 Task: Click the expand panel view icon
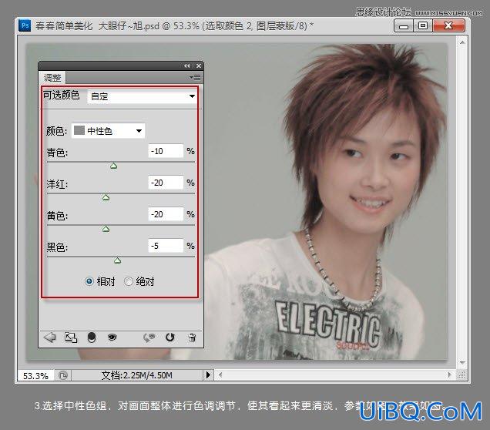coord(71,338)
